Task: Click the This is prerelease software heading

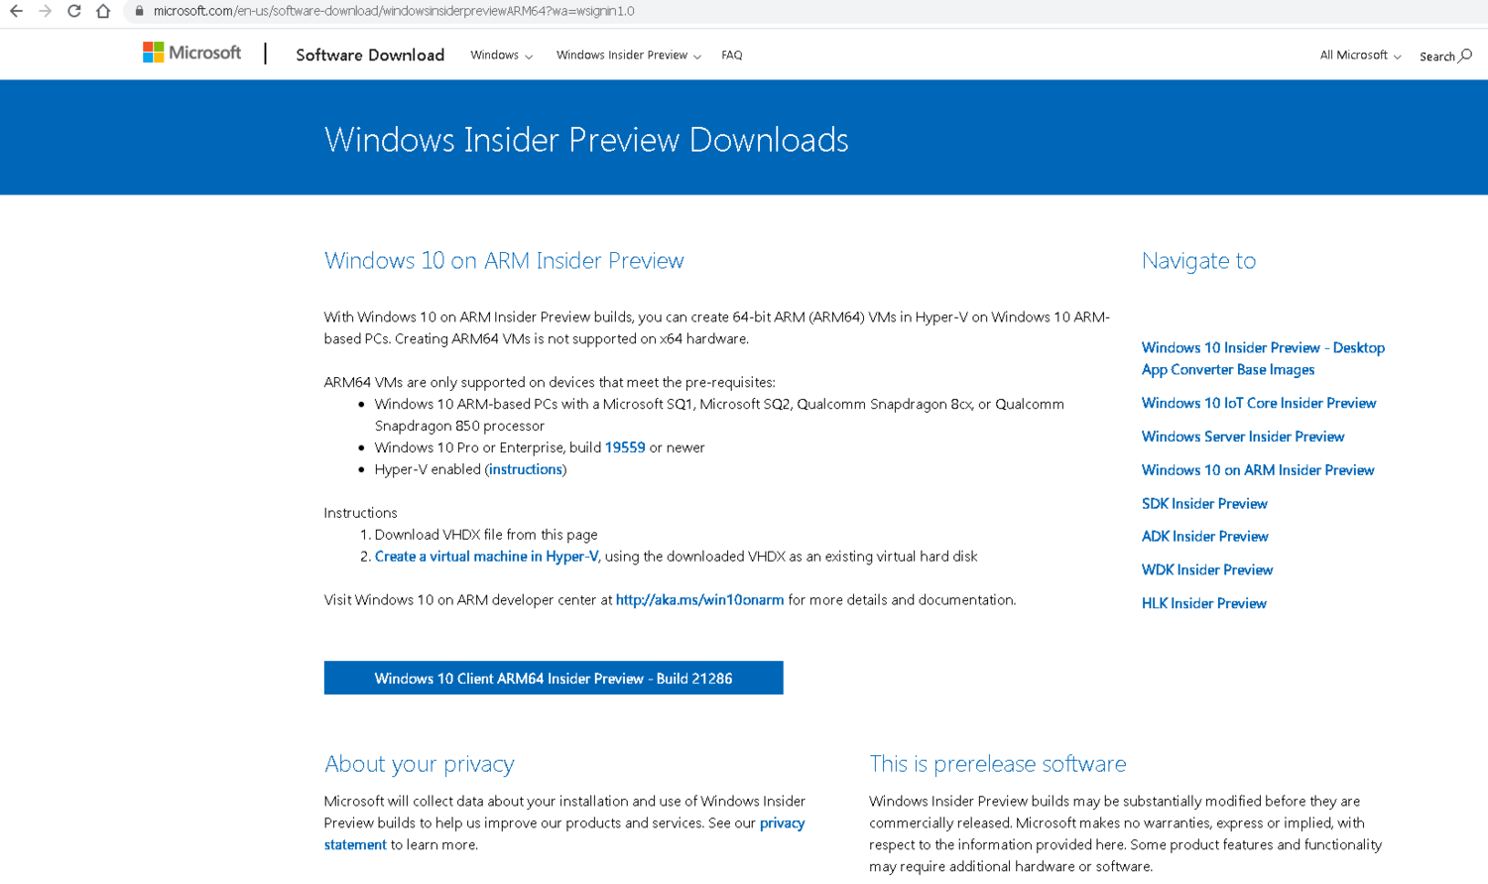Action: 998,764
